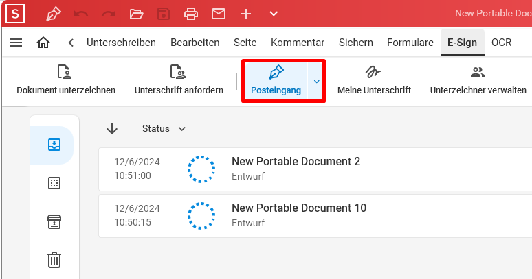Open the Status filter dropdown

coord(164,129)
